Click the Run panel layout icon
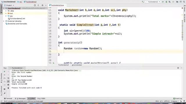Viewport: 186px width, 104px height. pos(5,89)
